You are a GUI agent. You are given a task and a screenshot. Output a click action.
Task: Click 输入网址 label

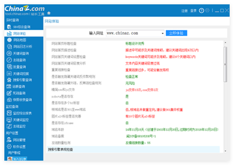coord(96,33)
